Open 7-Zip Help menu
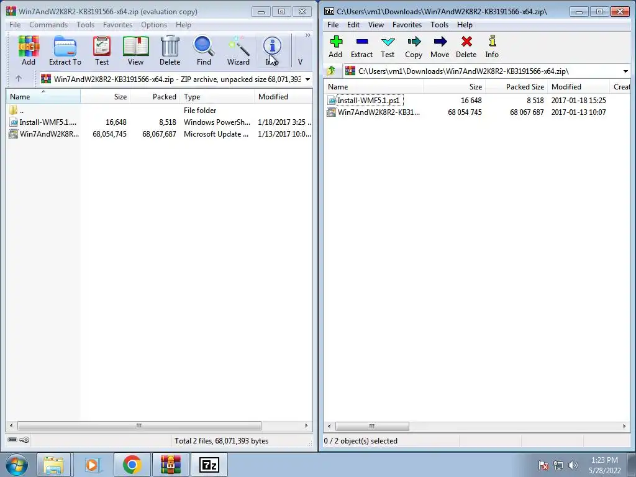This screenshot has width=636, height=477. (x=465, y=25)
